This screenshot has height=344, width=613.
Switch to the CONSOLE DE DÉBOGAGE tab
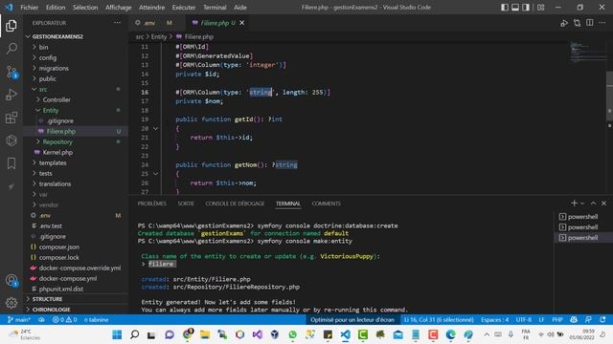coord(235,204)
